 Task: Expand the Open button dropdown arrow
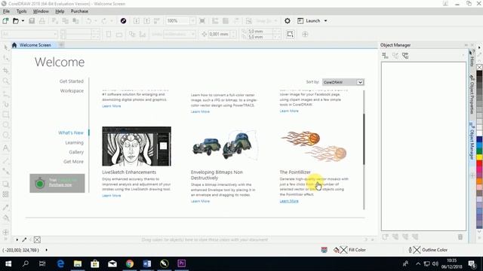[23, 21]
